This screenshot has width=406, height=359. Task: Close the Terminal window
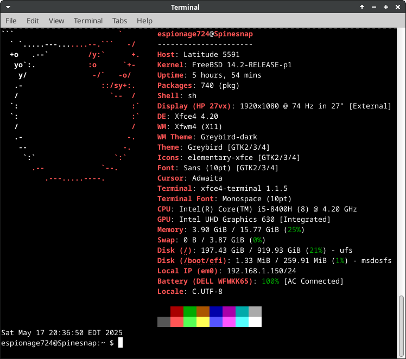(398, 7)
